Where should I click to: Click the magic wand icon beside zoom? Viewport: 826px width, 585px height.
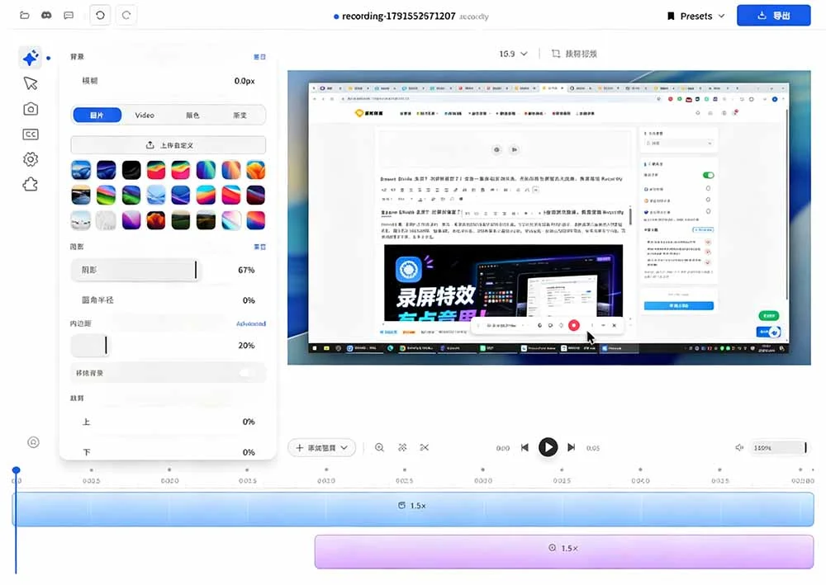pyautogui.click(x=402, y=448)
